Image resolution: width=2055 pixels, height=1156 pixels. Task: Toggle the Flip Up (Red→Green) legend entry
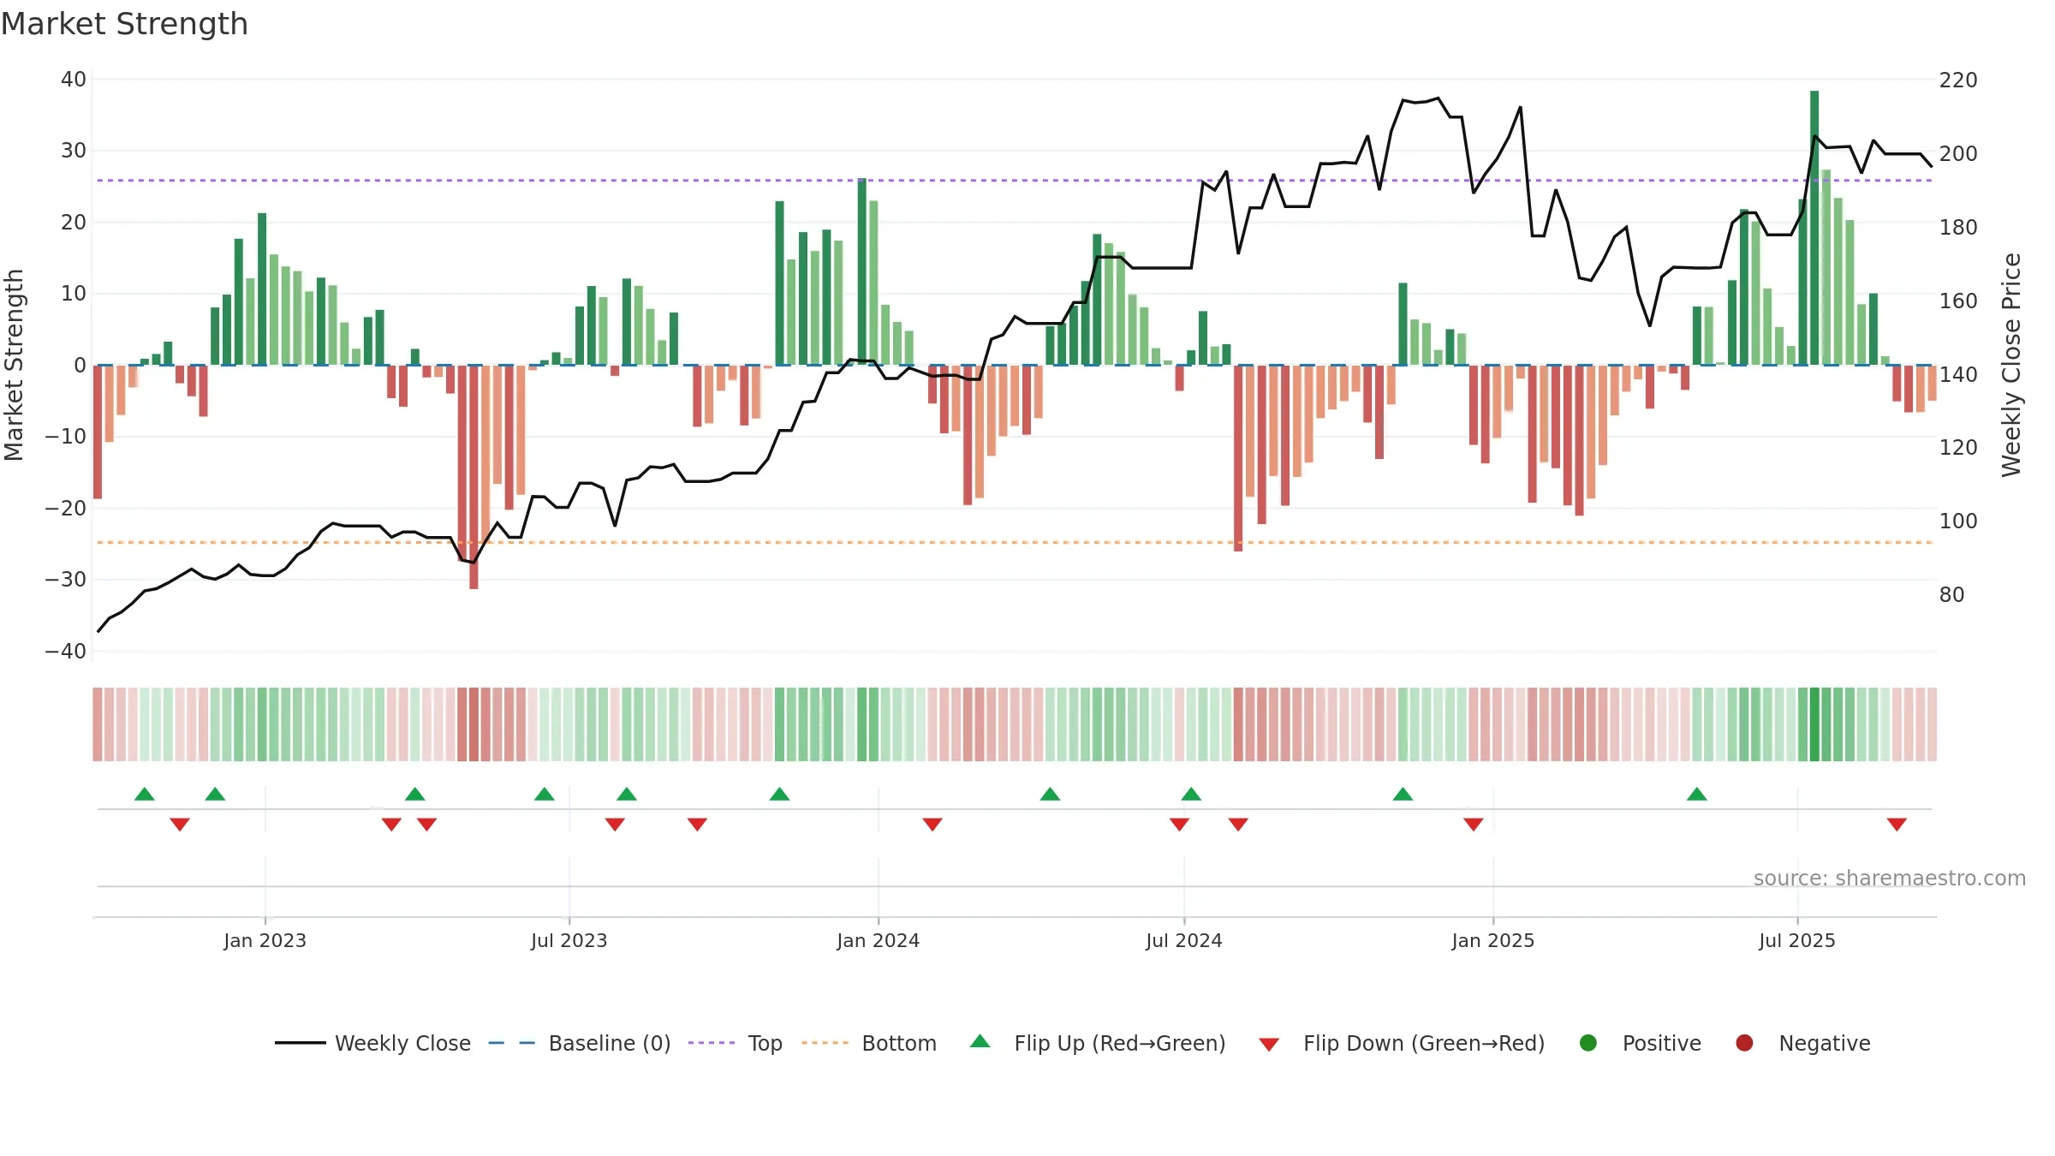(1098, 1043)
